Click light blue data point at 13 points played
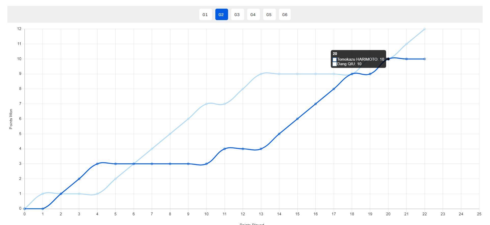This screenshot has height=225, width=490. pos(261,74)
